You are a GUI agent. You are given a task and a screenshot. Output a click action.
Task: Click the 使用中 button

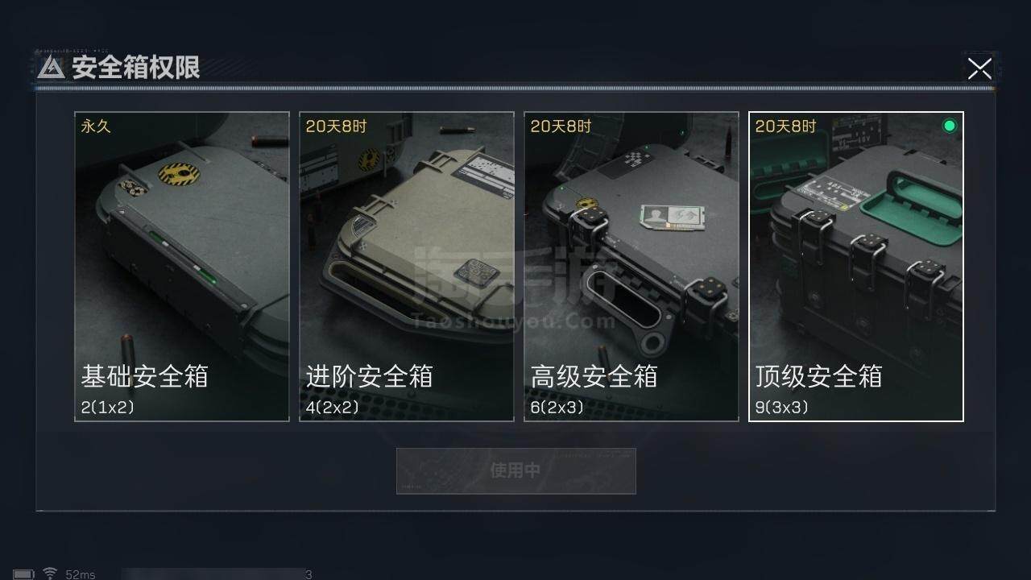coord(515,470)
